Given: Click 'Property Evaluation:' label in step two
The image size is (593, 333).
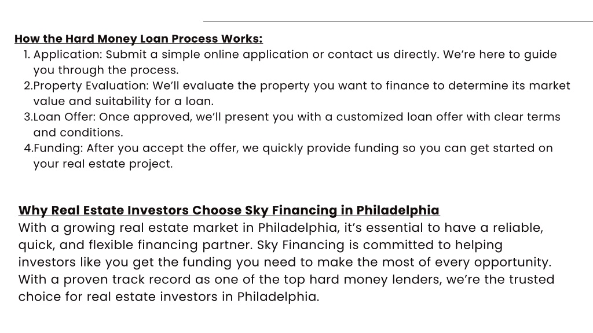Looking at the screenshot, I should tap(91, 86).
